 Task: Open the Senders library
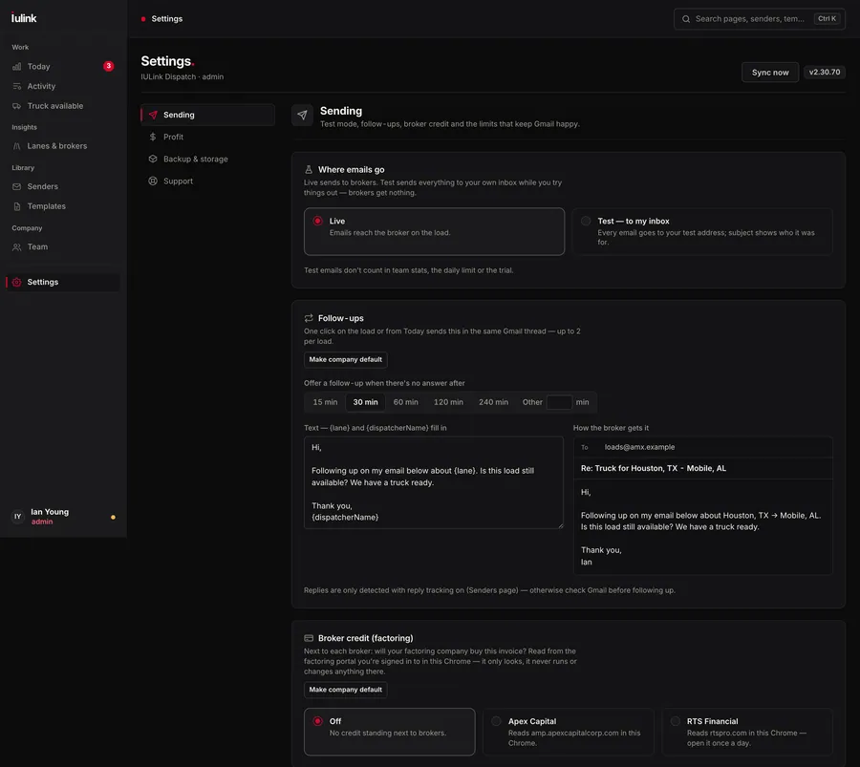pos(62,186)
